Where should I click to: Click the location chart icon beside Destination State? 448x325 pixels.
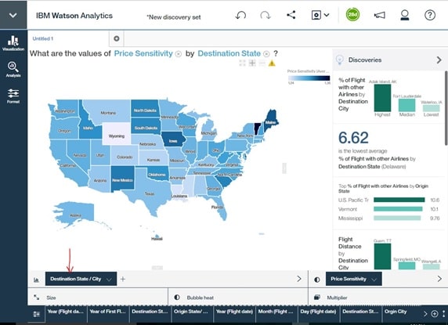click(36, 280)
